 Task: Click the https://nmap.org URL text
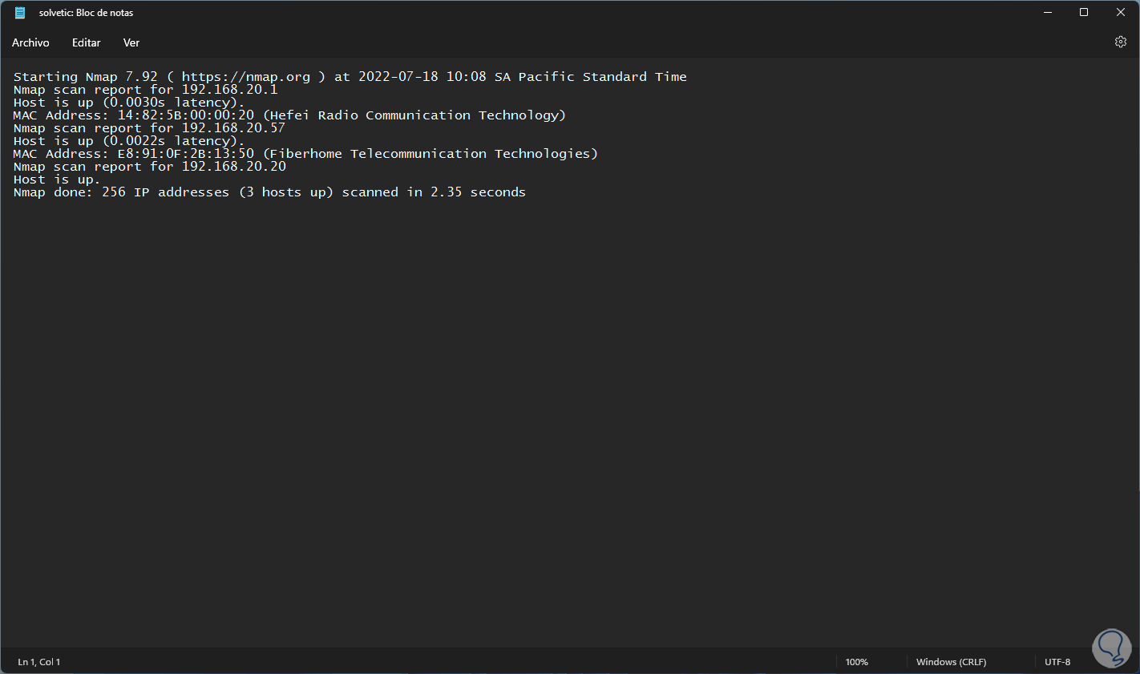(x=245, y=77)
